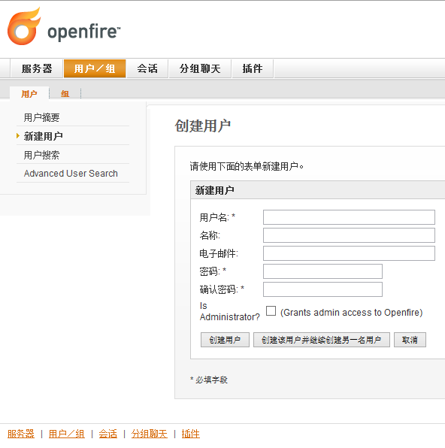This screenshot has height=448, width=445.
Task: Click the 创建用户 button
Action: coord(225,340)
